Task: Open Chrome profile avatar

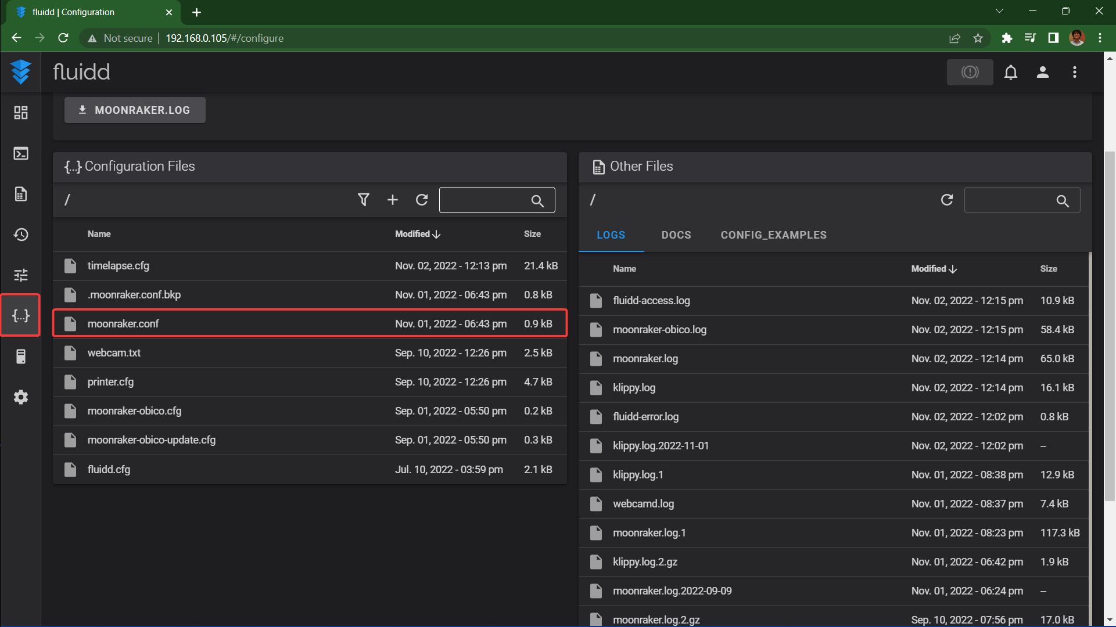Action: 1077,38
